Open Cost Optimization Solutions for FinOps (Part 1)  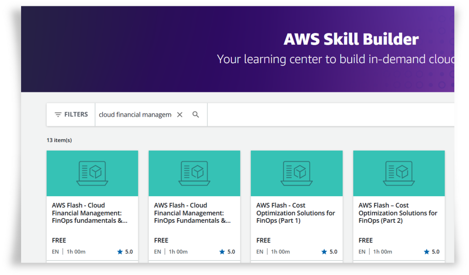click(295, 213)
